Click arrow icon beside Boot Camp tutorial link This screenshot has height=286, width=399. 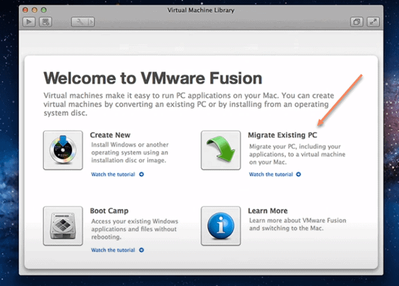141,250
